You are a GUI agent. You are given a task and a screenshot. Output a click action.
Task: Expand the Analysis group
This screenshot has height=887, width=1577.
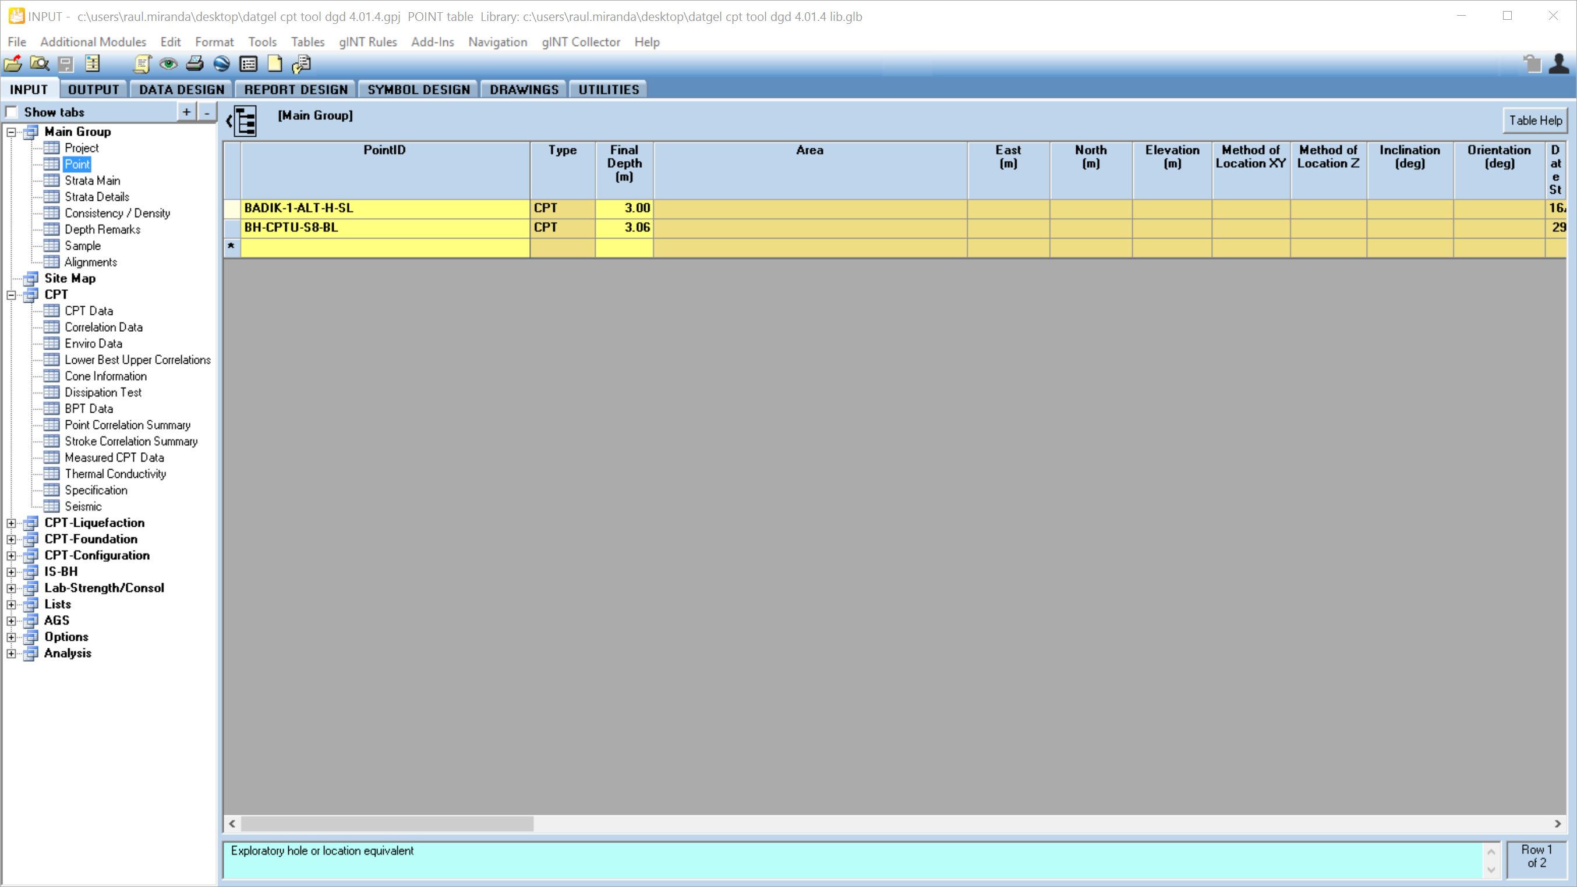click(x=11, y=652)
